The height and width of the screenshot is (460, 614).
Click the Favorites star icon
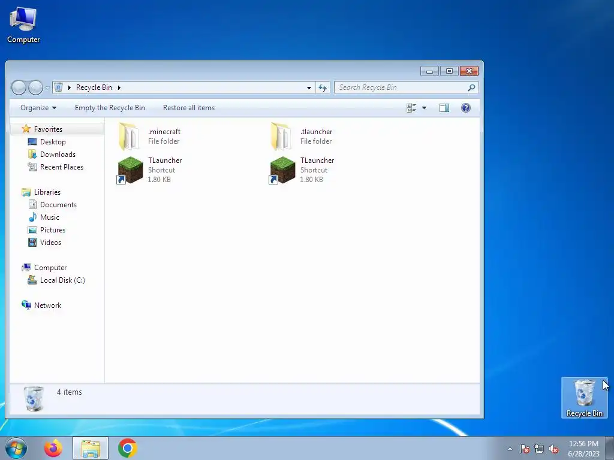coord(26,129)
